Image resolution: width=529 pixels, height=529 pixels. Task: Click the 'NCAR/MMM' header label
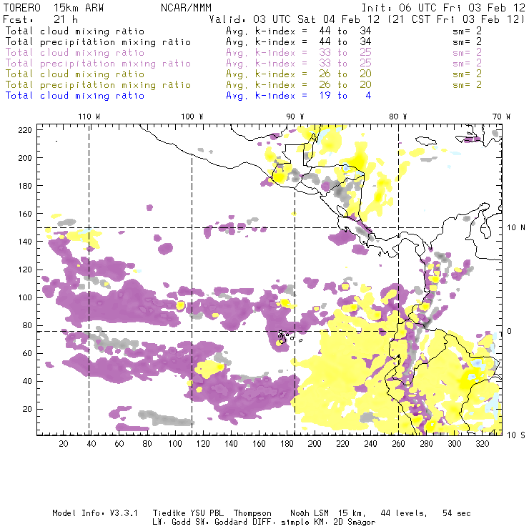187,8
